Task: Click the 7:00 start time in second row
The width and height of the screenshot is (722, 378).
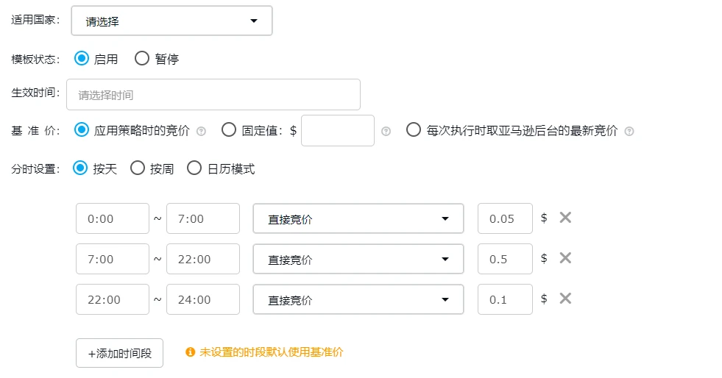Action: pyautogui.click(x=113, y=259)
